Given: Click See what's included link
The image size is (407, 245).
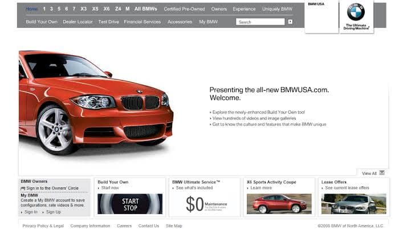Looking at the screenshot, I should click(x=194, y=188).
